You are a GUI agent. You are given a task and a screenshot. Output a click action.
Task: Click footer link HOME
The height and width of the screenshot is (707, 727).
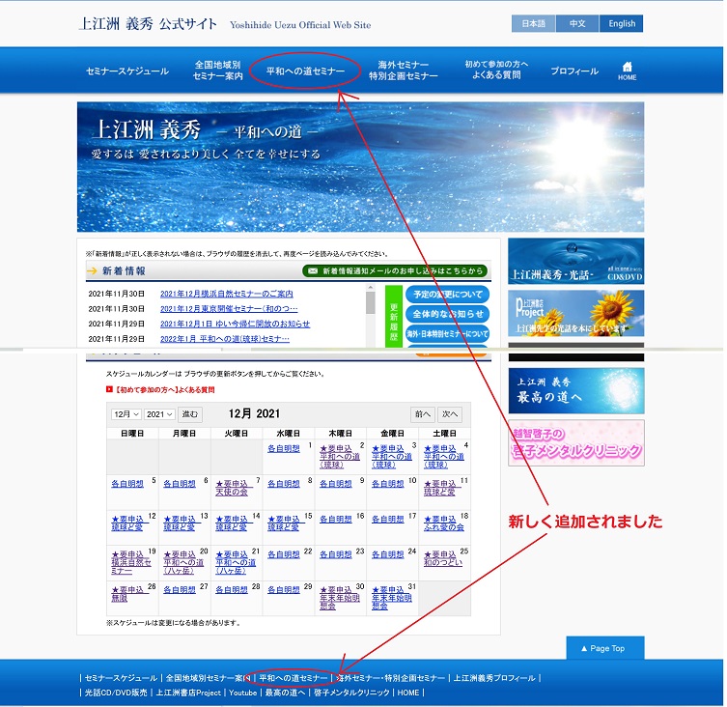[x=408, y=693]
